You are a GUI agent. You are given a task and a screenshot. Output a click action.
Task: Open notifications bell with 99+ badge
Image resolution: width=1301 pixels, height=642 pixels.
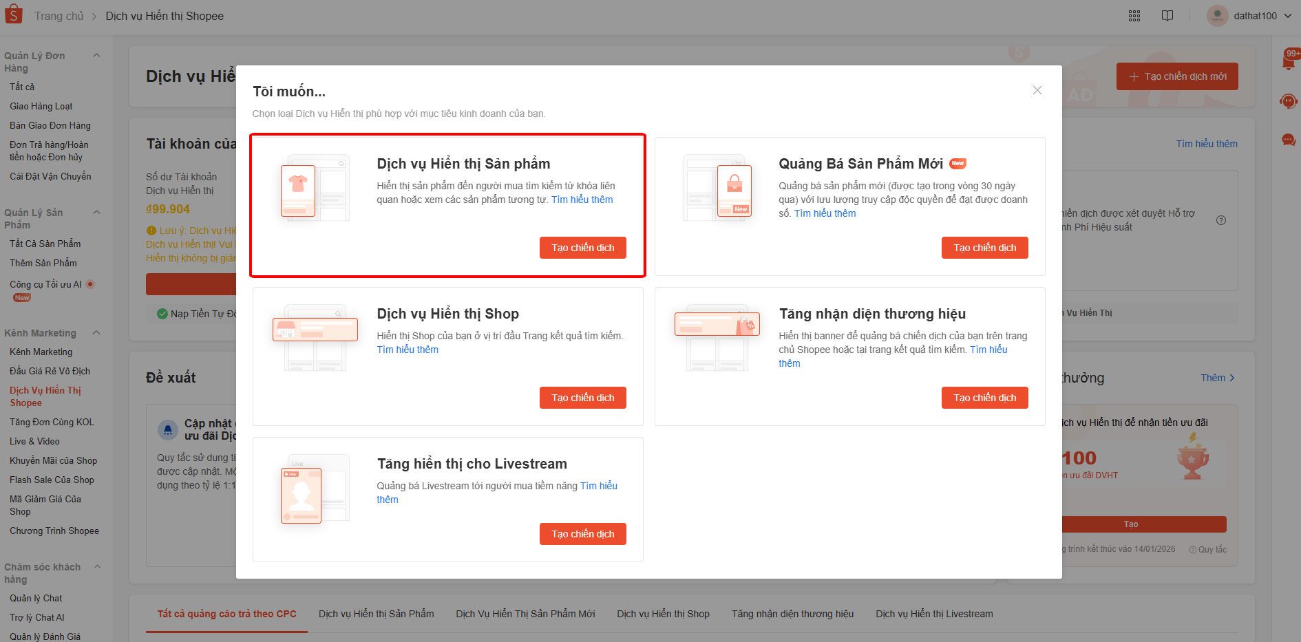pos(1289,61)
